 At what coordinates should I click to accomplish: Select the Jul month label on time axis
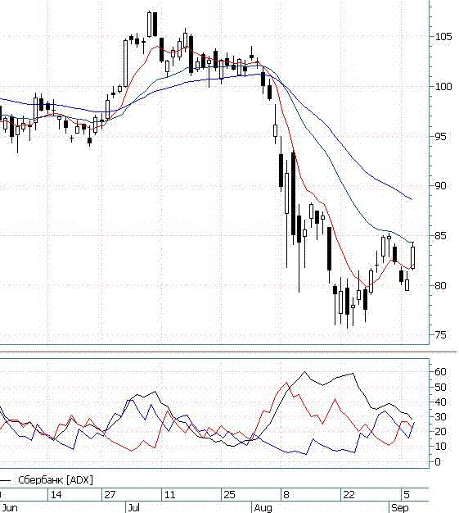click(x=134, y=508)
